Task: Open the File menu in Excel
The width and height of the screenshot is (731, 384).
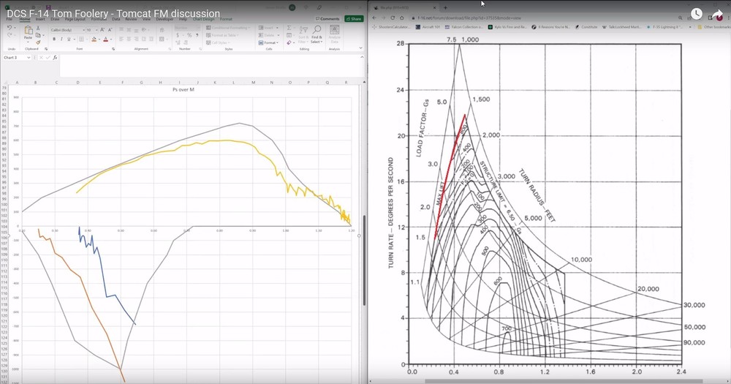Action: pyautogui.click(x=9, y=19)
